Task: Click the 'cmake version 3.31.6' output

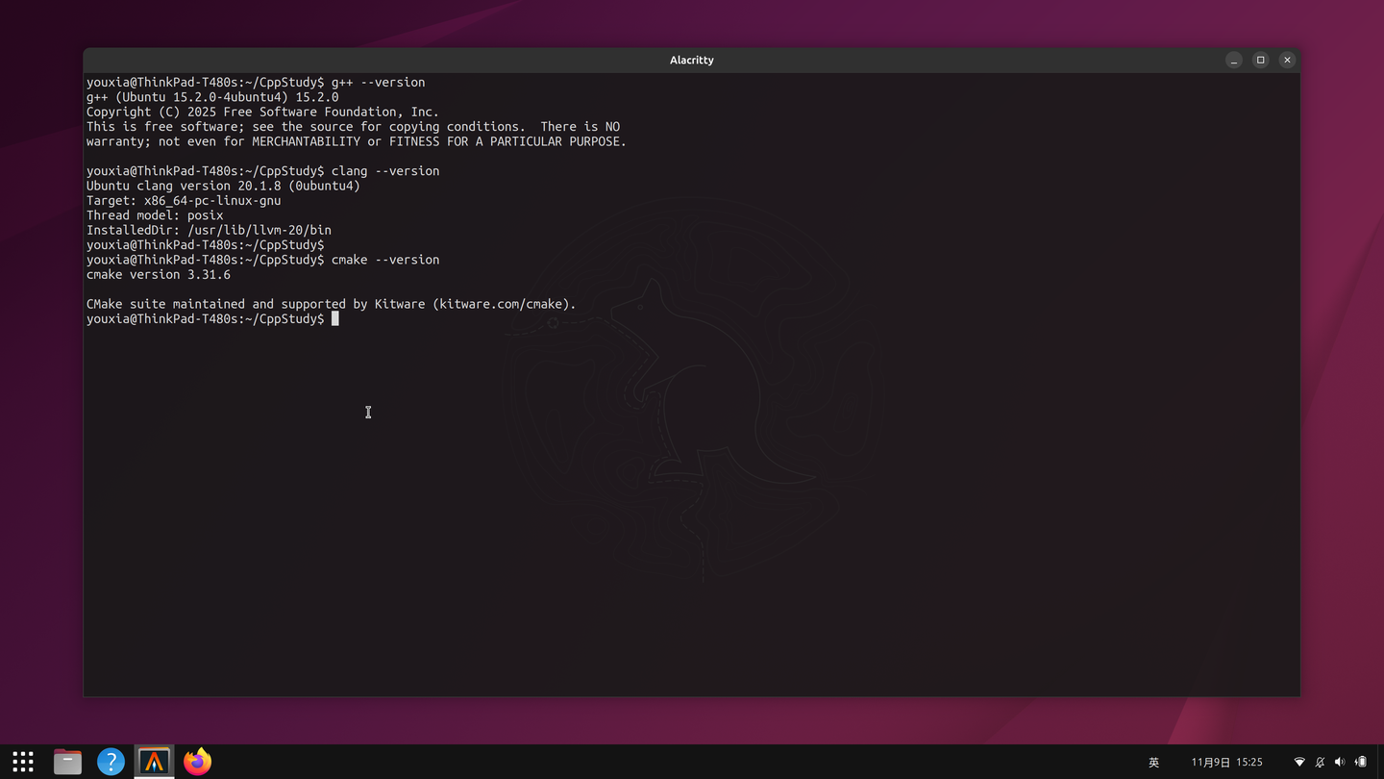Action: click(159, 274)
